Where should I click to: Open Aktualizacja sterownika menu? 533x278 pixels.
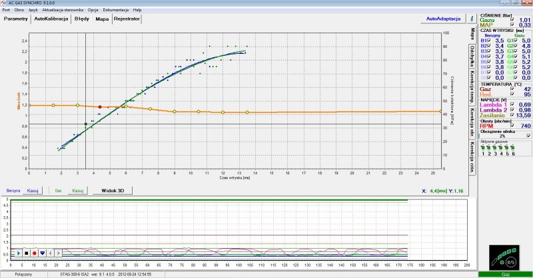click(63, 10)
